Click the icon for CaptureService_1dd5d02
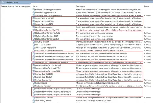The width and height of the screenshot is (153, 103). pyautogui.click(x=34, y=18)
